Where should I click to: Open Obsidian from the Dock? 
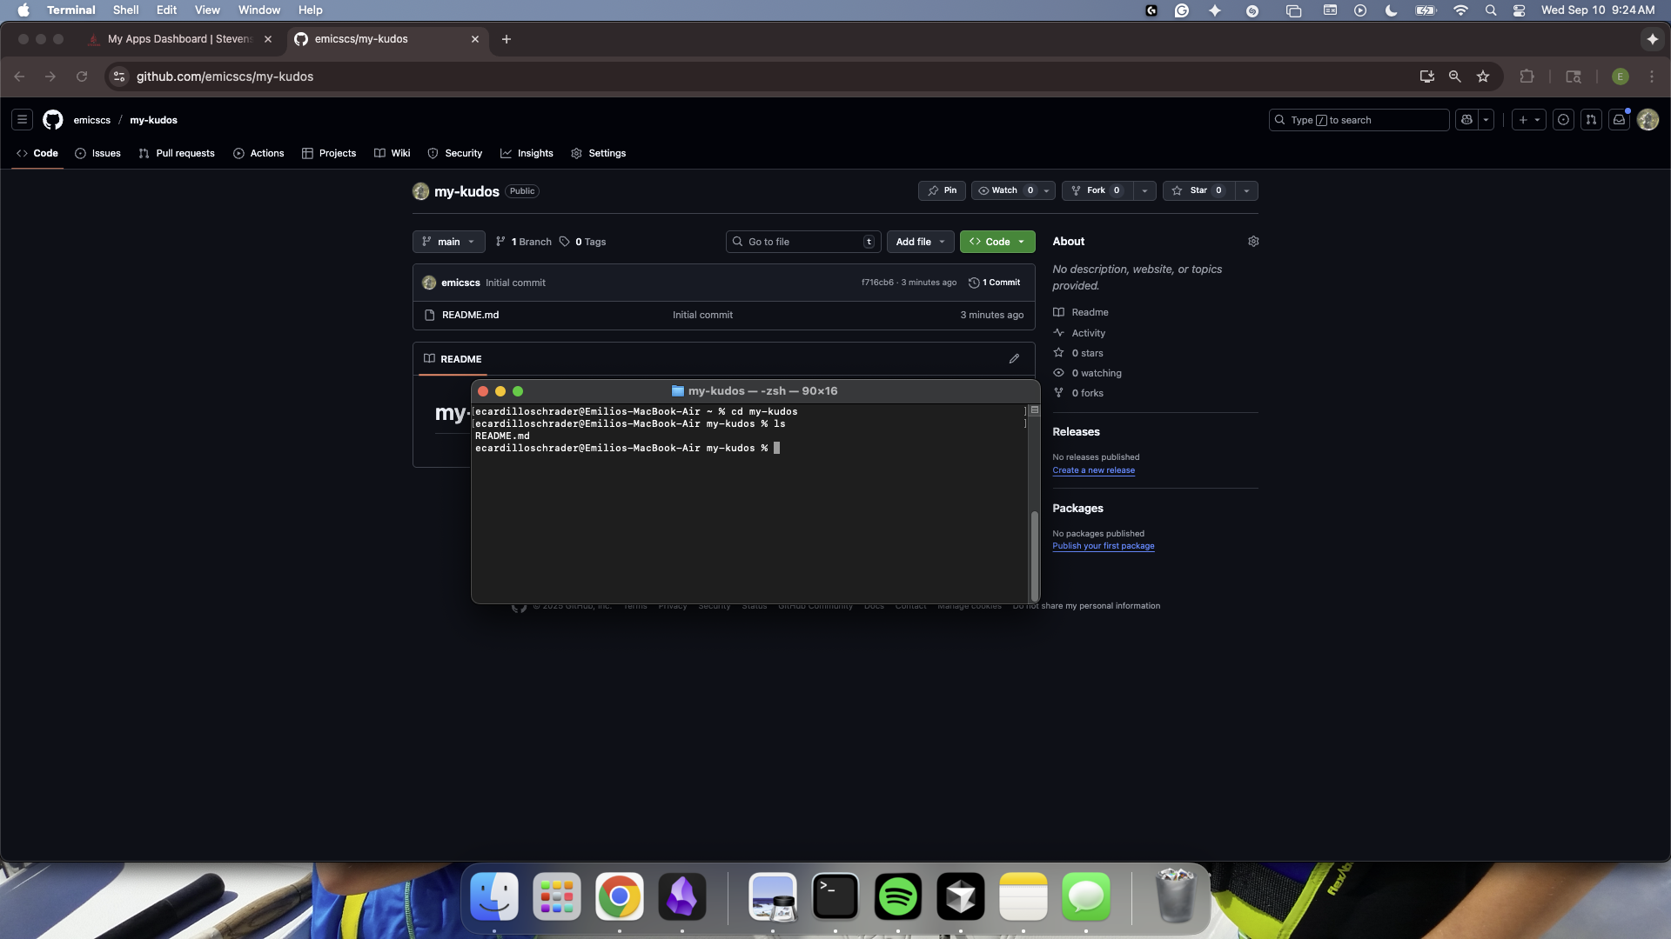[x=682, y=896]
